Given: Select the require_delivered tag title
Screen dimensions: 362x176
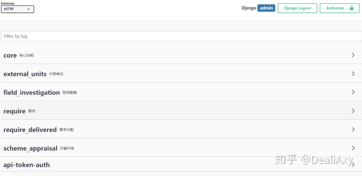Looking at the screenshot, I should (x=30, y=130).
